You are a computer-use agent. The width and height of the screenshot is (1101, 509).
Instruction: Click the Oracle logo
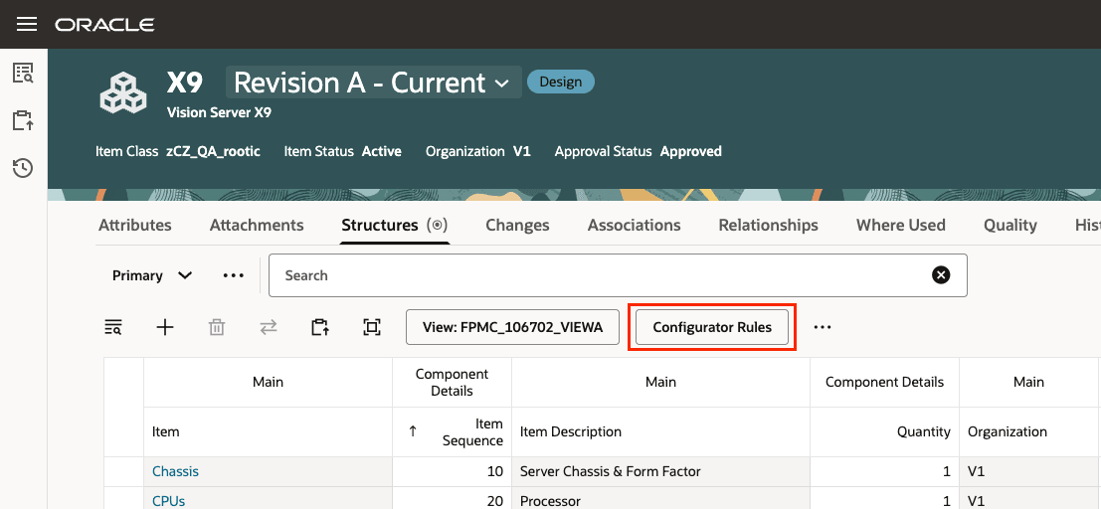pos(105,25)
